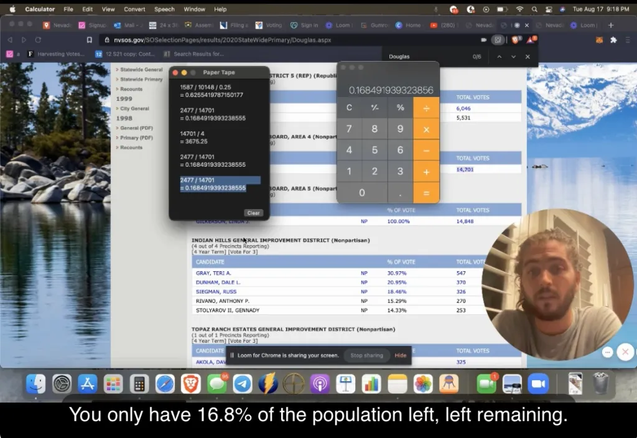Click the number 7 calculator key
This screenshot has width=637, height=438.
(x=349, y=129)
